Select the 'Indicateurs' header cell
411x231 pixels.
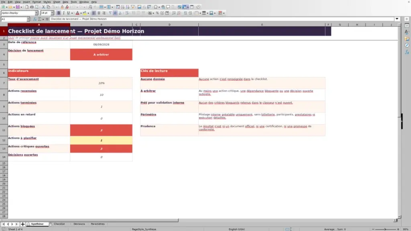[39, 73]
